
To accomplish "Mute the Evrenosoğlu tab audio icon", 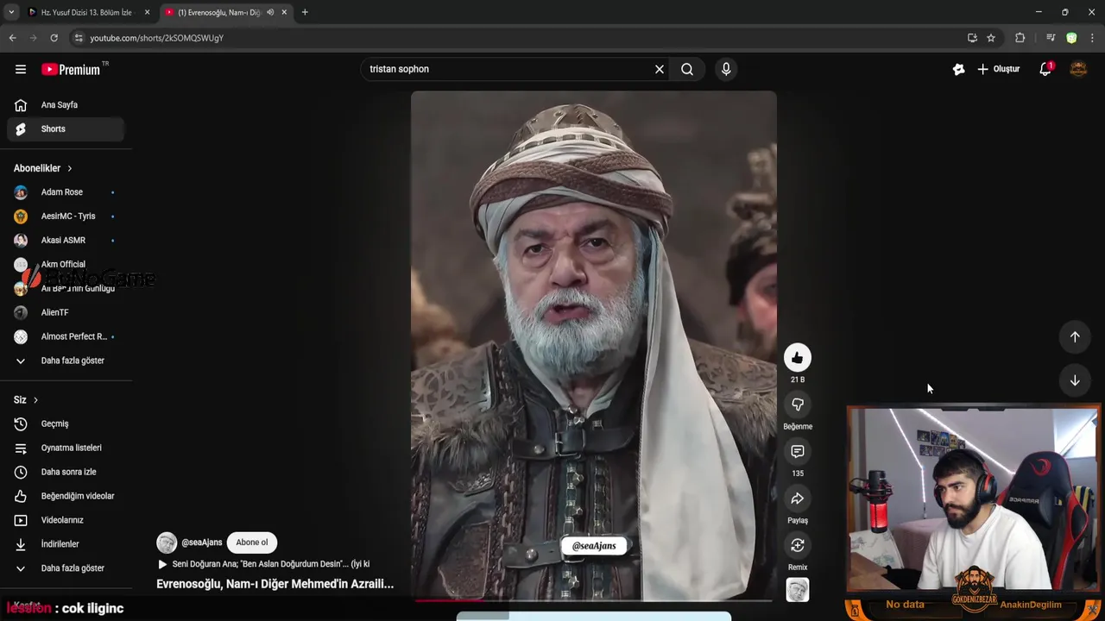I will point(270,12).
